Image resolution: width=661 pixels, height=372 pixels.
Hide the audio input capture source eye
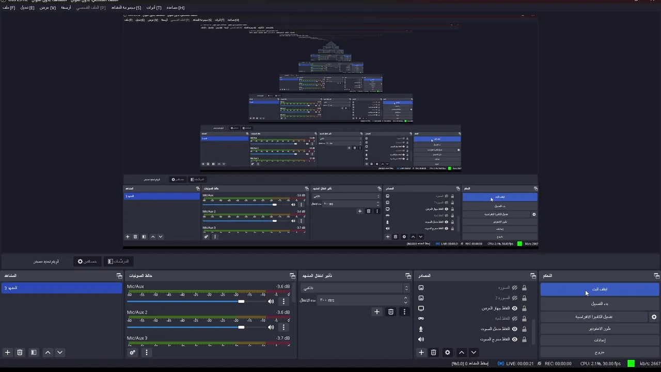[514, 329]
